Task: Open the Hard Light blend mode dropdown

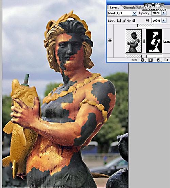Action: click(x=134, y=13)
